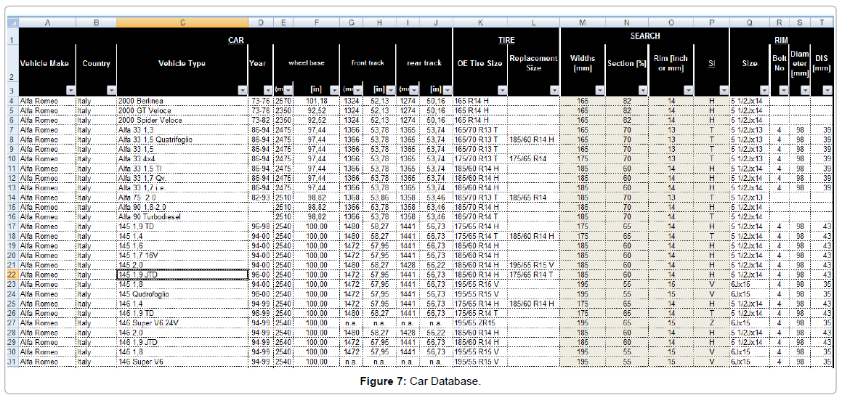Open the Widths [mm] filter dropdown

[600, 90]
